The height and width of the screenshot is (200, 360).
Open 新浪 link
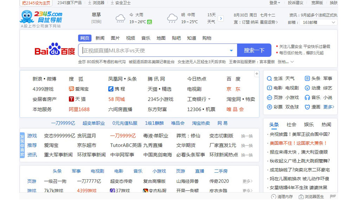point(37,79)
